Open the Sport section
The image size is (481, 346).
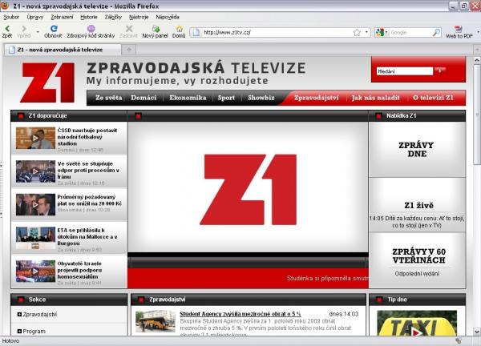pyautogui.click(x=226, y=98)
